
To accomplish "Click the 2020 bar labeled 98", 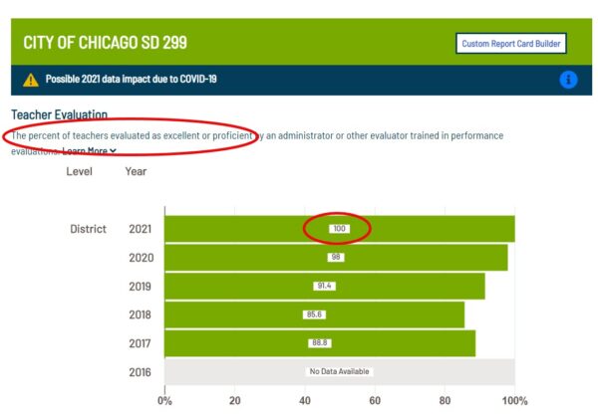I will [336, 258].
